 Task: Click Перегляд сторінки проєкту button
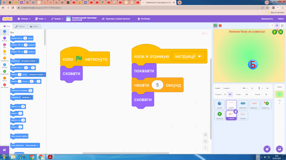(x=116, y=19)
